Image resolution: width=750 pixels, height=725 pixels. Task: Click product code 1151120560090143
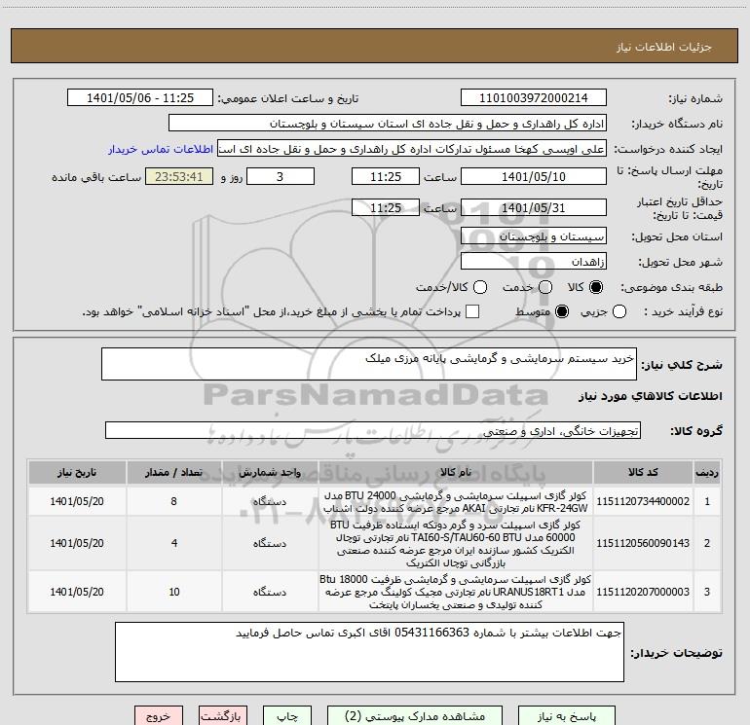point(643,543)
